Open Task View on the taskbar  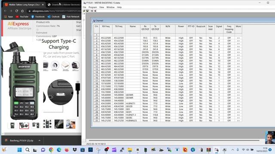[35, 150]
